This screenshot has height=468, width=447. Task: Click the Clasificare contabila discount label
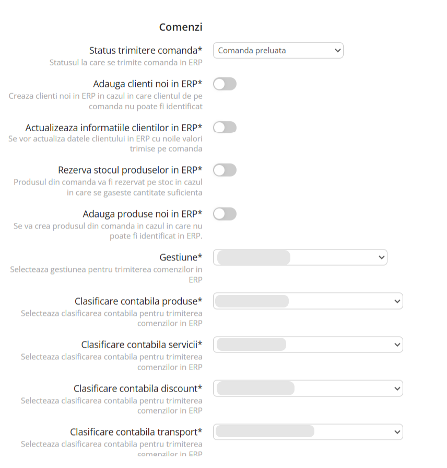(x=138, y=389)
